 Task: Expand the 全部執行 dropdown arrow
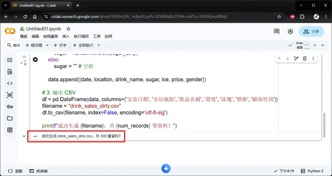99,45
